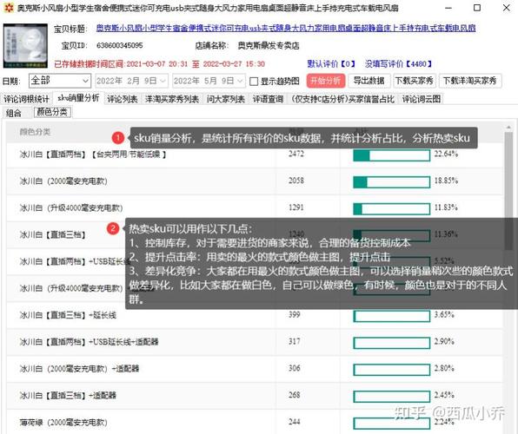518x434 pixels.
Task: Switch to the 评论列表 tab
Action: click(x=123, y=99)
